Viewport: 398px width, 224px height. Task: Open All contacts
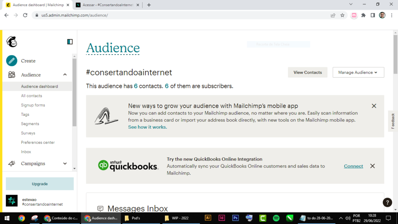31,96
